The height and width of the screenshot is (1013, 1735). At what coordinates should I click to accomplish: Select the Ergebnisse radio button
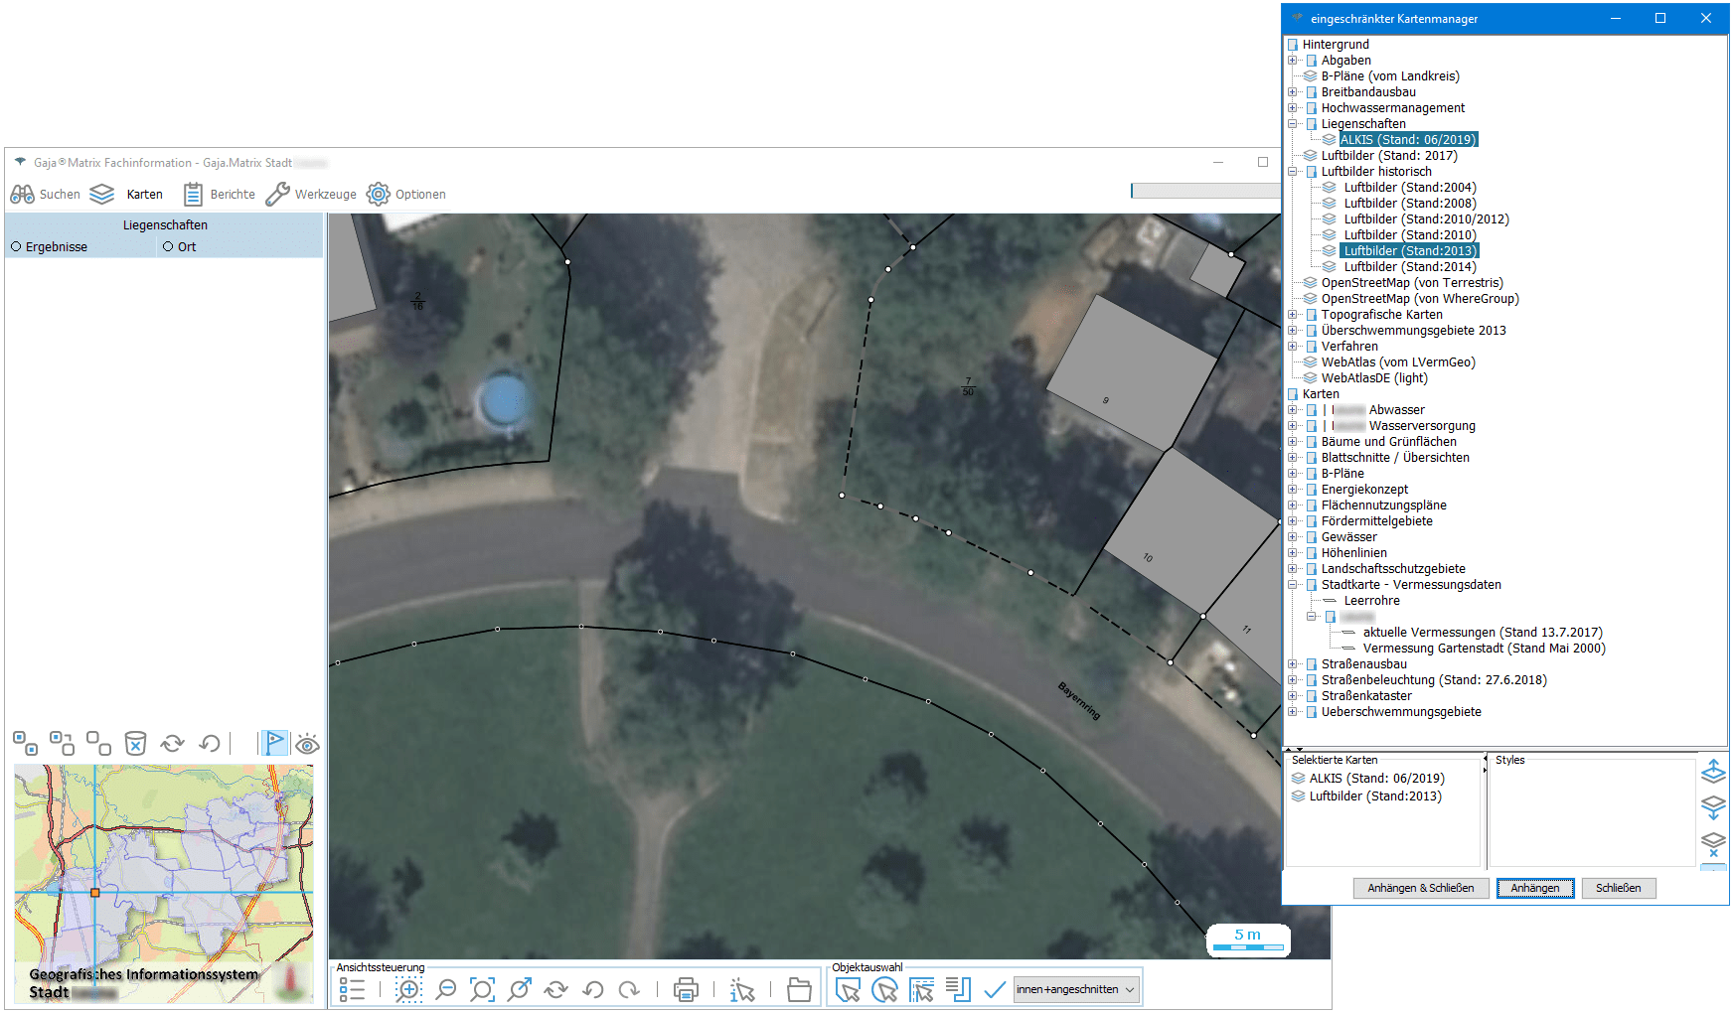click(16, 247)
